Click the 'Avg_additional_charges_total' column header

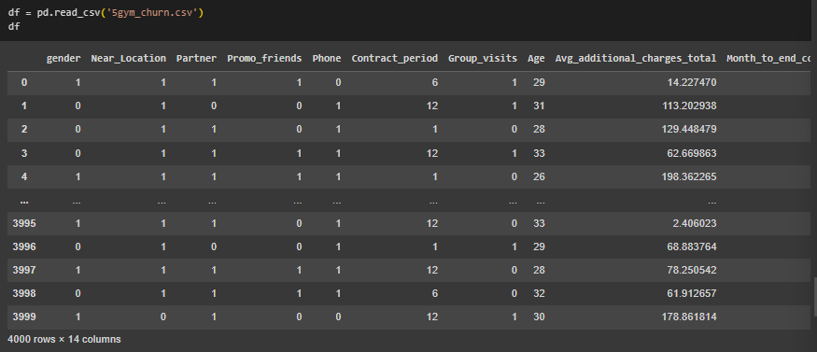636,58
